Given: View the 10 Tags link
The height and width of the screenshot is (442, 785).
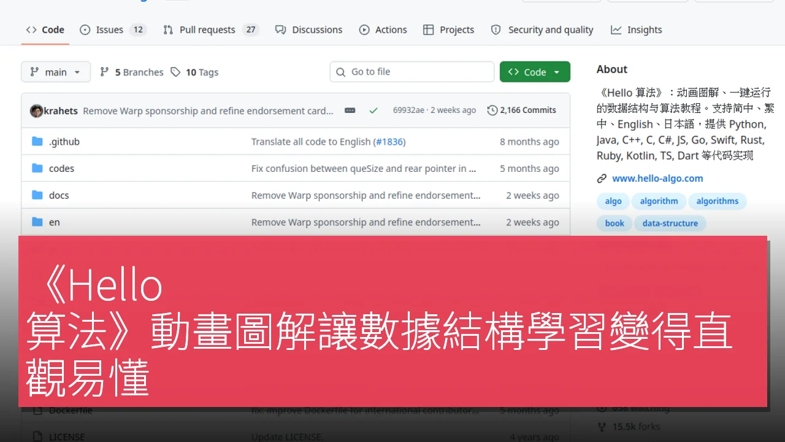Looking at the screenshot, I should tap(194, 72).
